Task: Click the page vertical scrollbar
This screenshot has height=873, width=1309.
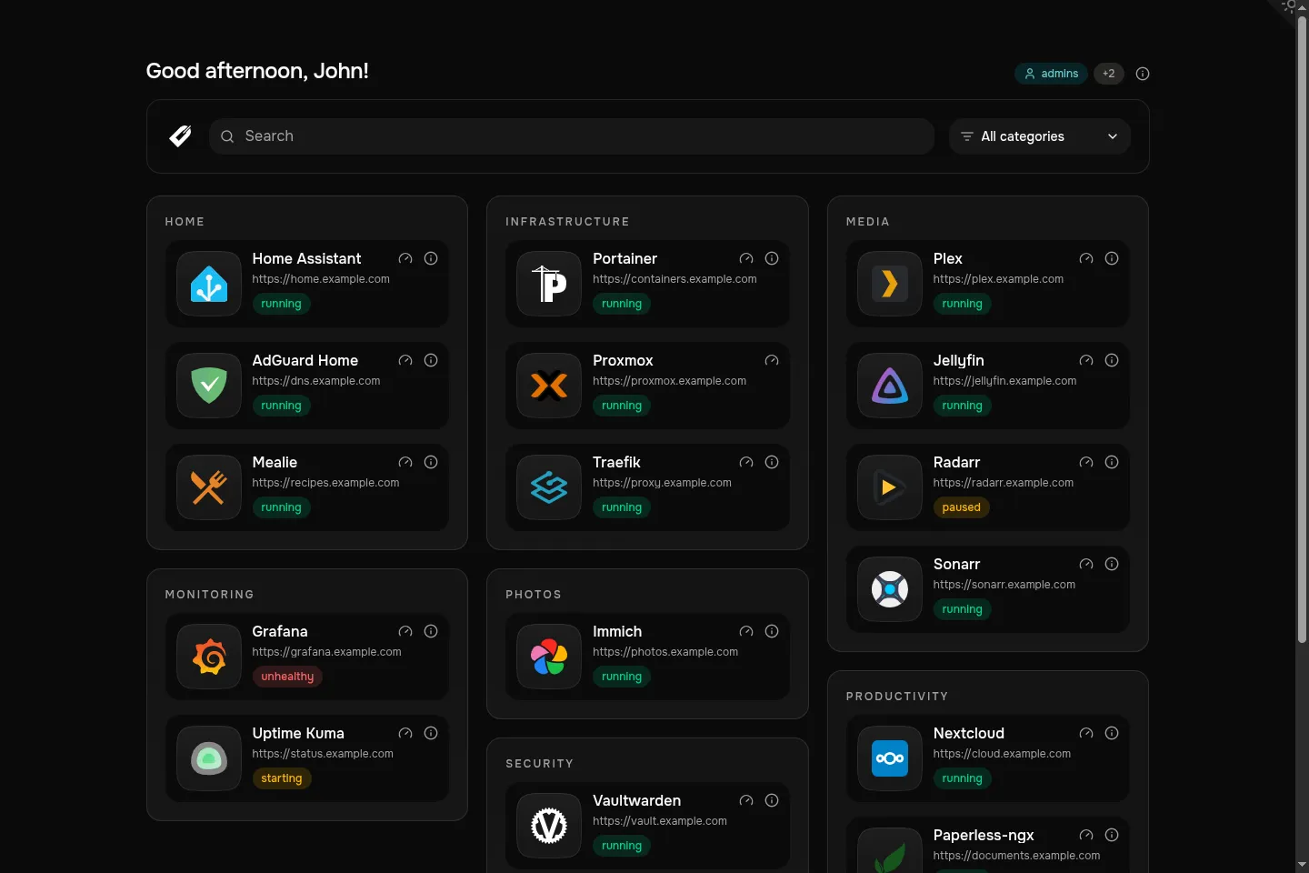Action: click(1302, 330)
